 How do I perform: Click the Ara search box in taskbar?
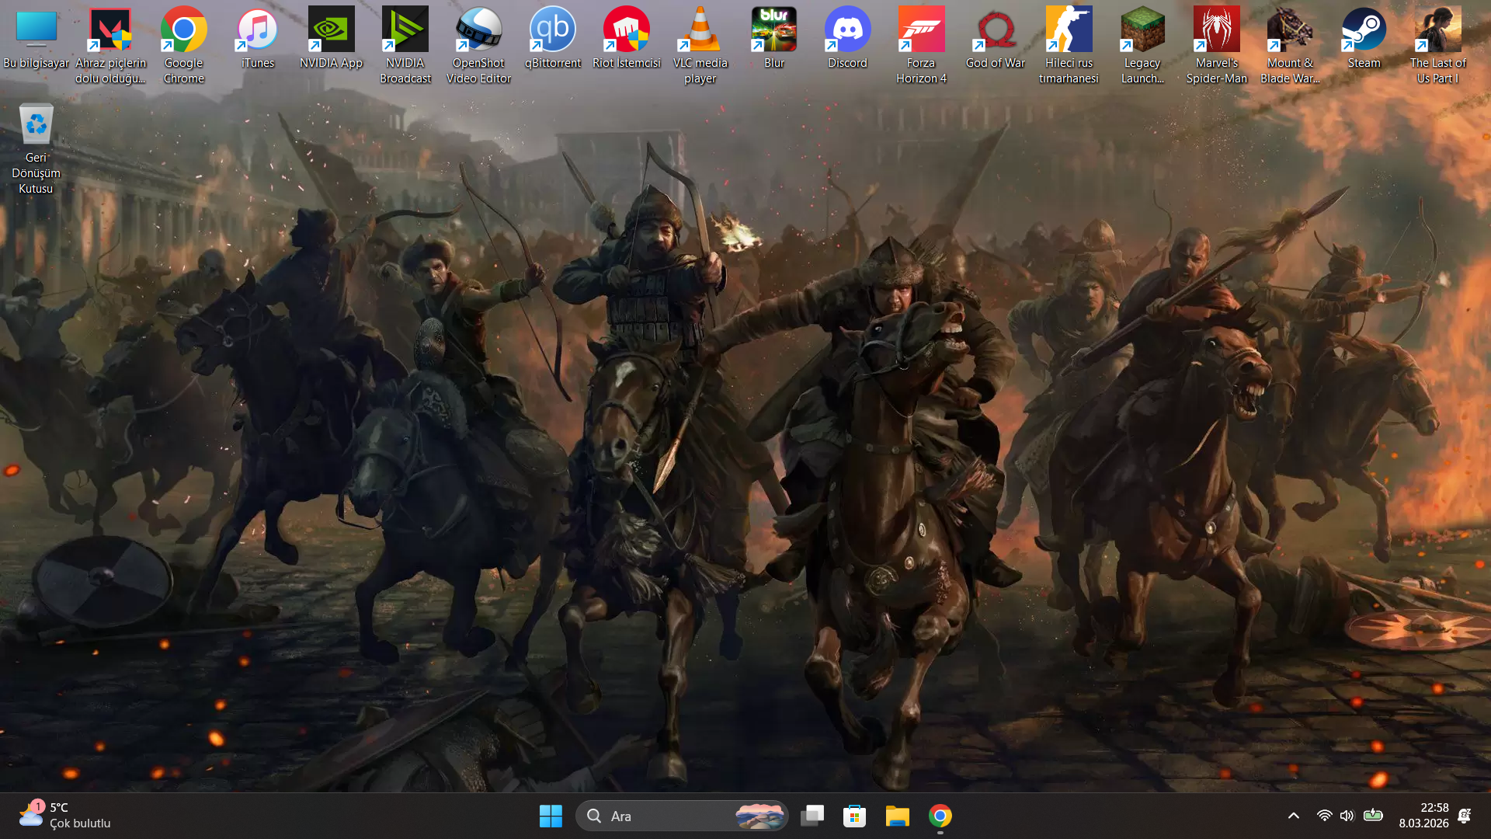682,816
